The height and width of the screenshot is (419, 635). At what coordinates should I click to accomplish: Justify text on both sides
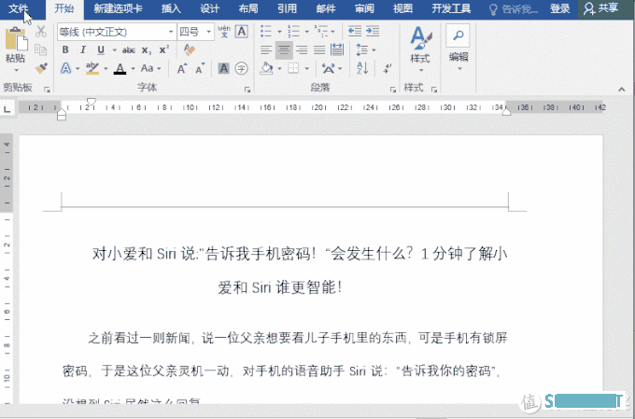[x=319, y=50]
